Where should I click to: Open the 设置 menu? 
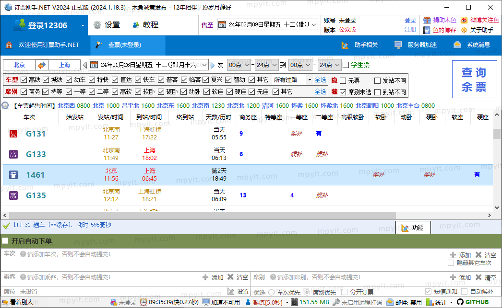pos(107,25)
